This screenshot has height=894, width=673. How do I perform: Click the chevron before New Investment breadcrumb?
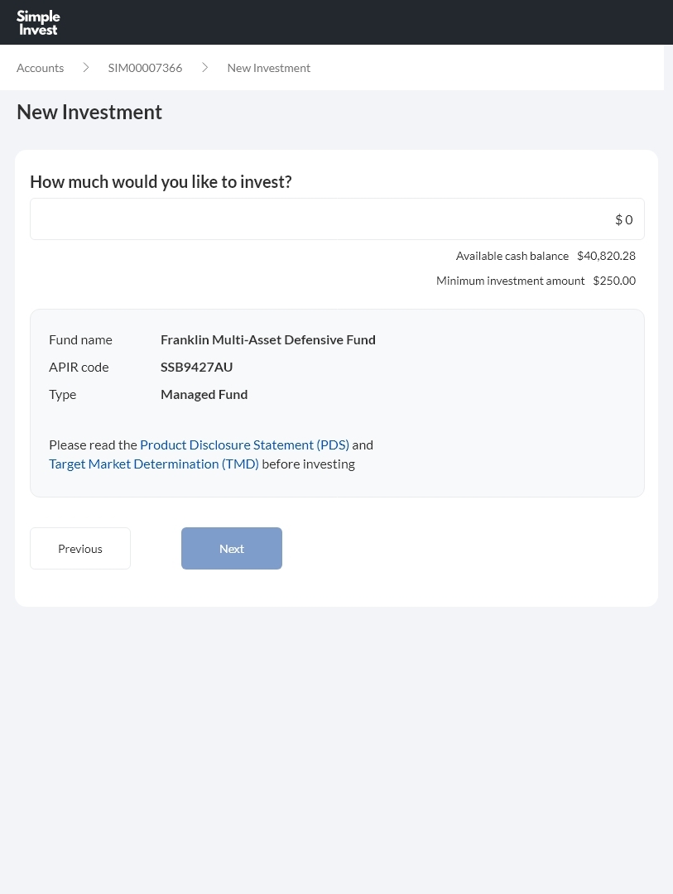click(204, 68)
